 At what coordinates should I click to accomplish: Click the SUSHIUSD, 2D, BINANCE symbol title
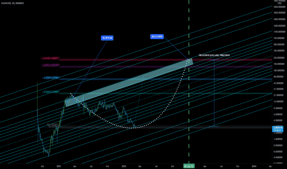coord(12,3)
